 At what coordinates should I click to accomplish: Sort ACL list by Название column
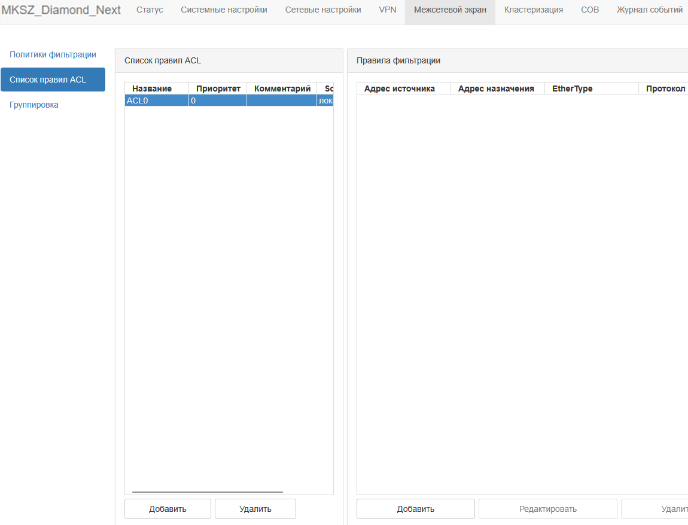[152, 88]
